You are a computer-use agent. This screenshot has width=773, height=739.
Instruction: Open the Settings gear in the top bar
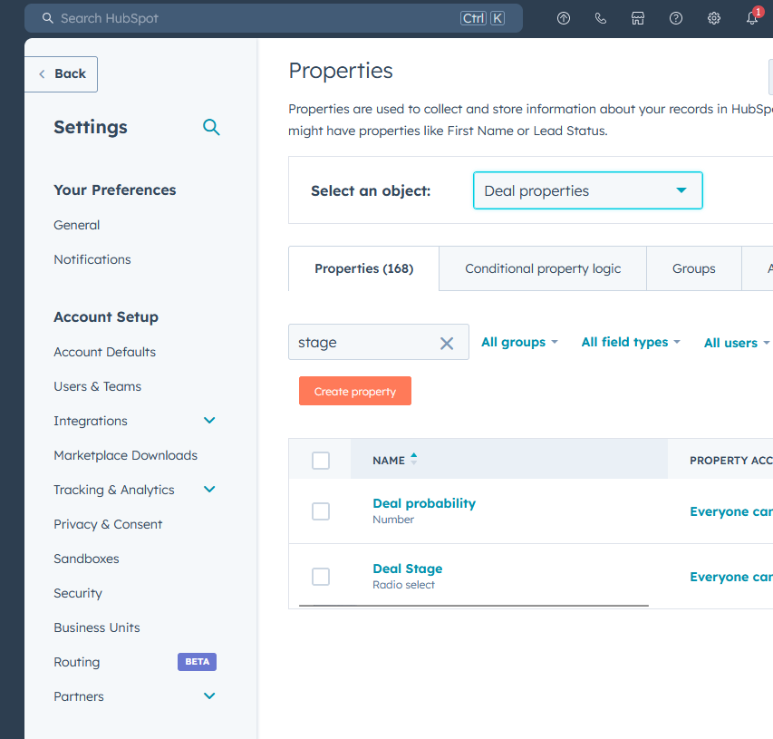pyautogui.click(x=713, y=17)
